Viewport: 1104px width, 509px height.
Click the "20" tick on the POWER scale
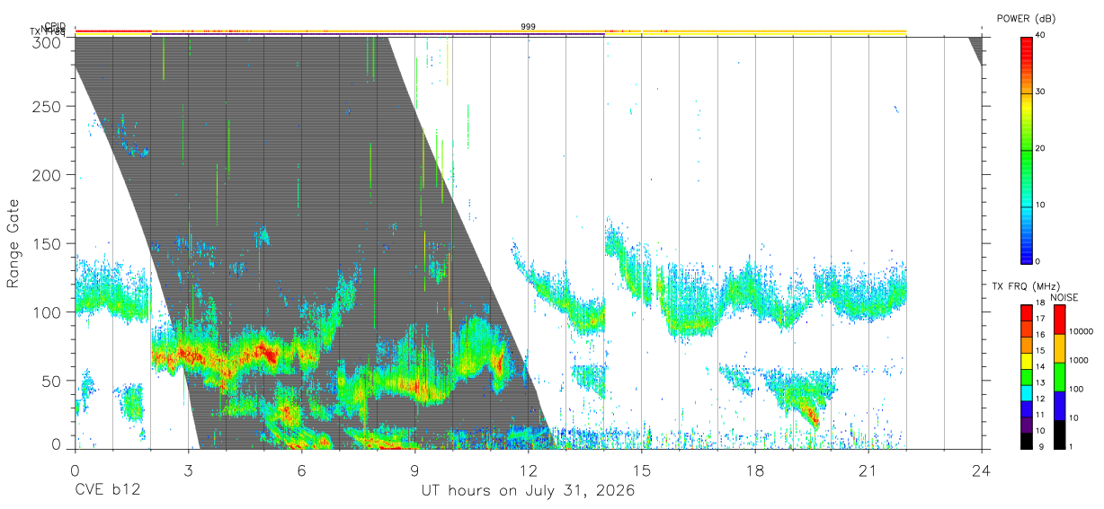tap(1042, 149)
